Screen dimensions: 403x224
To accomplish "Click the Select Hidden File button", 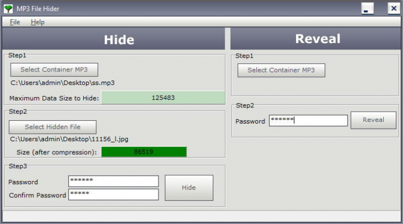I will coord(53,127).
